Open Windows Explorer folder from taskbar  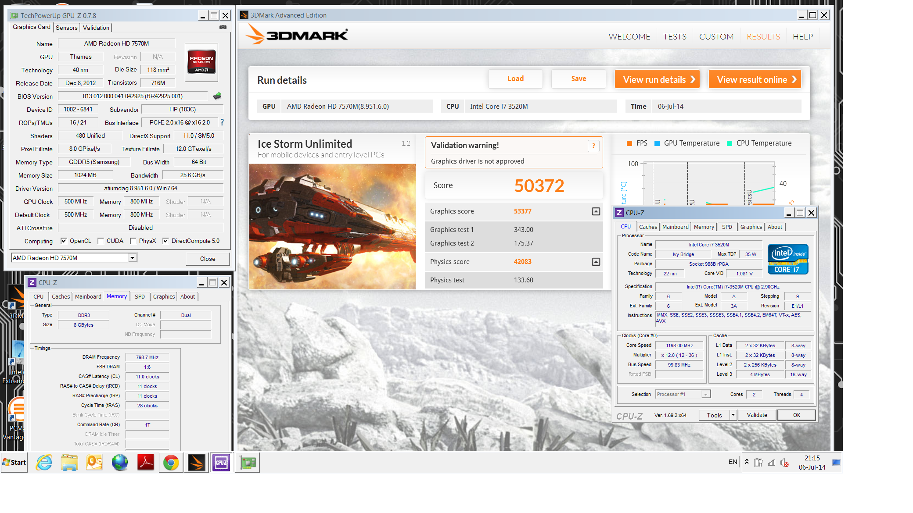coord(69,463)
